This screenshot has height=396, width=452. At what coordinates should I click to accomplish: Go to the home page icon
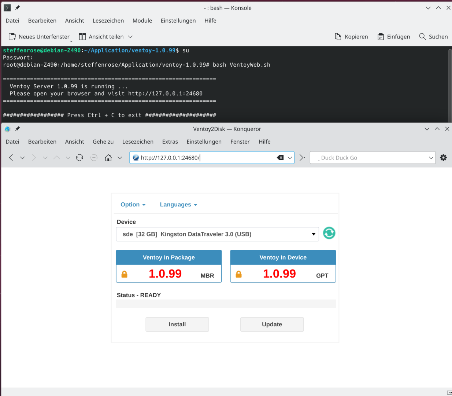108,158
